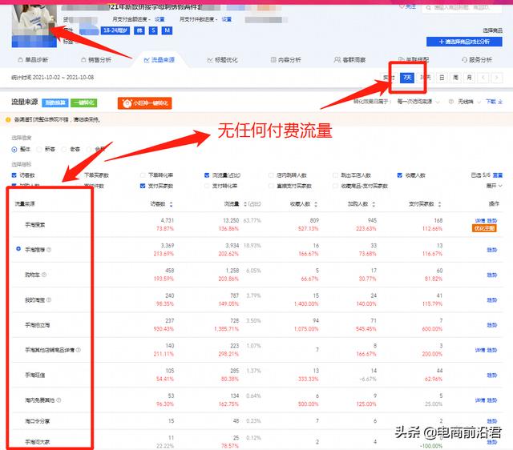
Task: Open 详情 link in 手淘搜索 row
Action: pos(479,221)
